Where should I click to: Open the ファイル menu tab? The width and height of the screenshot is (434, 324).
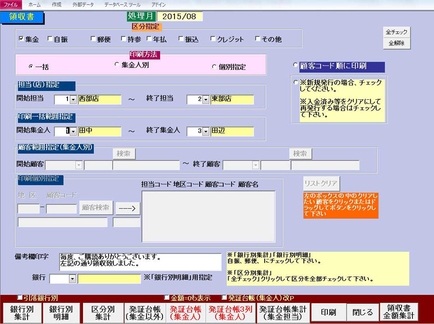[x=11, y=4]
